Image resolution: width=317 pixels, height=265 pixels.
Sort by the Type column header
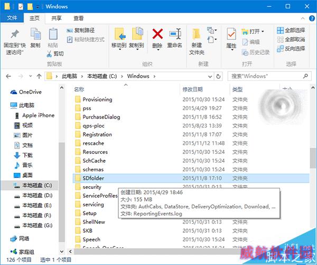pyautogui.click(x=237, y=89)
